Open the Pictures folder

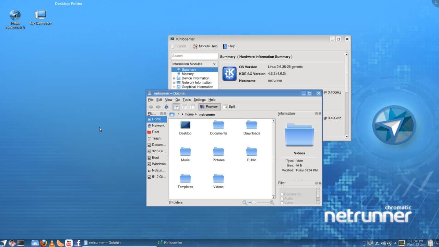[x=218, y=152]
